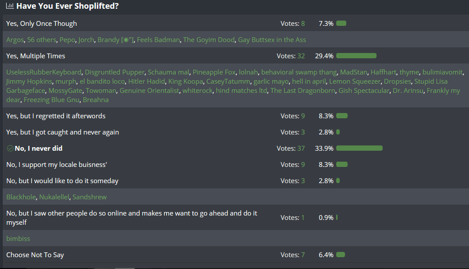This screenshot has width=469, height=269.
Task: Click the 33.9% result bar
Action: pyautogui.click(x=359, y=148)
